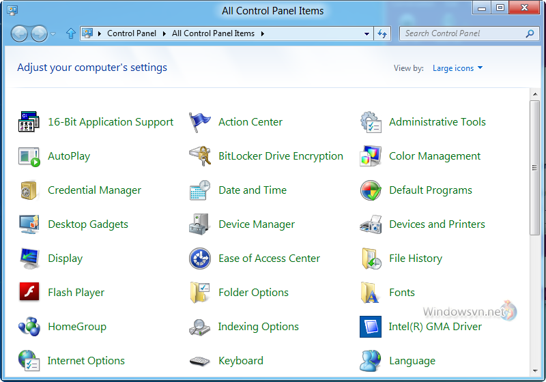This screenshot has height=382, width=546.
Task: Click the Flash Player icon
Action: click(x=29, y=291)
